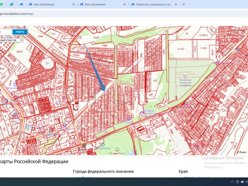This screenshot has width=248, height=186.
Task: Click the purple 'Суши' place marker
Action: [x=129, y=119]
